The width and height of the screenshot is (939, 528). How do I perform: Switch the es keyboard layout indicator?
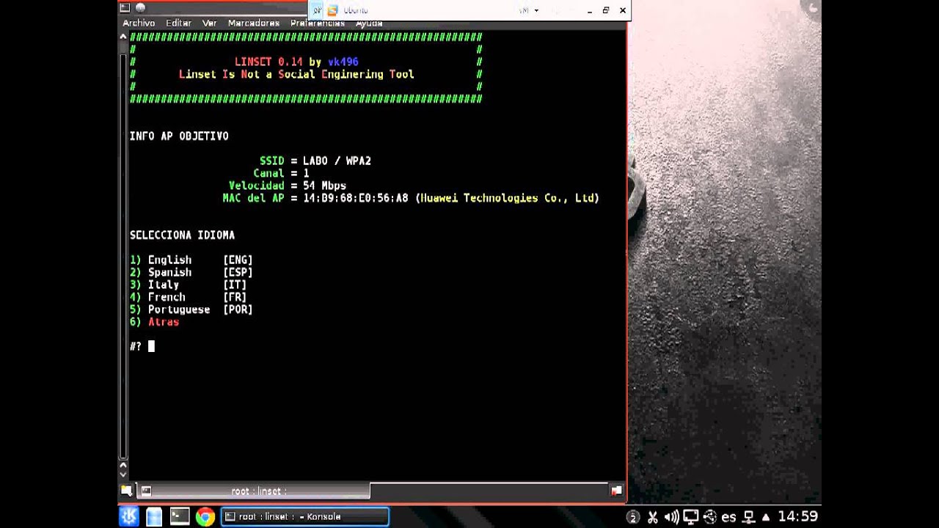point(728,517)
